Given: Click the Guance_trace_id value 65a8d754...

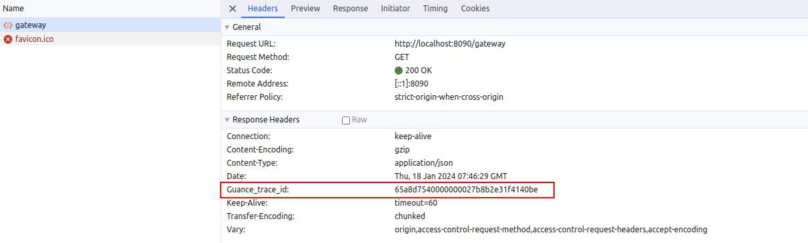Looking at the screenshot, I should (x=466, y=190).
